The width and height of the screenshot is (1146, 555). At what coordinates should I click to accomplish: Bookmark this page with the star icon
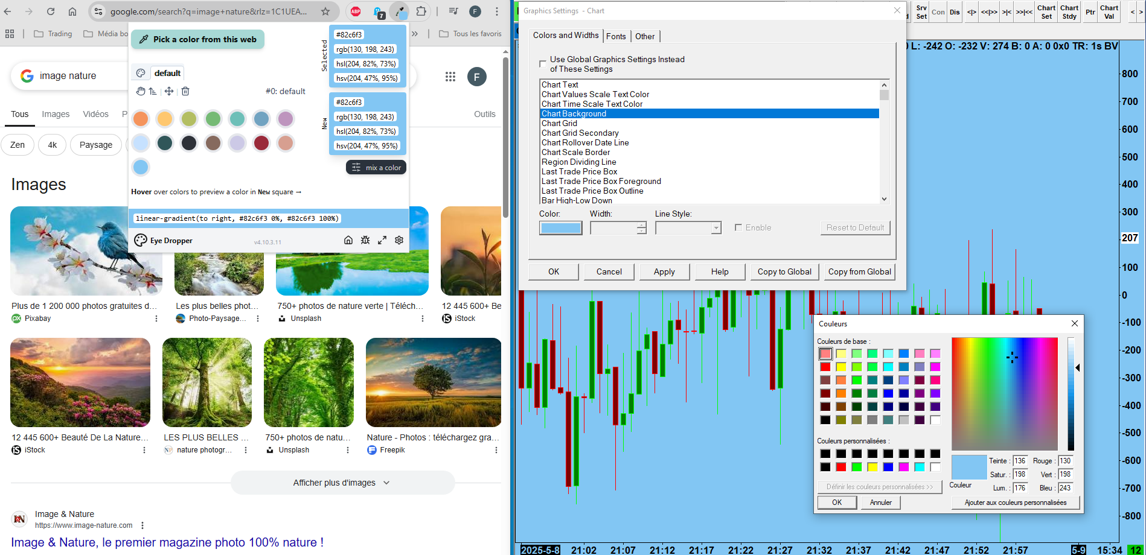coord(325,11)
